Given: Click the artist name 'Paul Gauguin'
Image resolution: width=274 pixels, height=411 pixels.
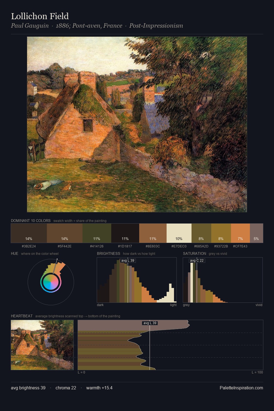Looking at the screenshot, I should click(x=30, y=26).
